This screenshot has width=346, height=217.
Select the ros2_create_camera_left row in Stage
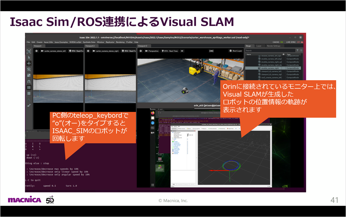(x=273, y=78)
